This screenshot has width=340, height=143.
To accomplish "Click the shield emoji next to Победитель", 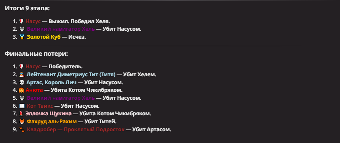I will 21,67.
